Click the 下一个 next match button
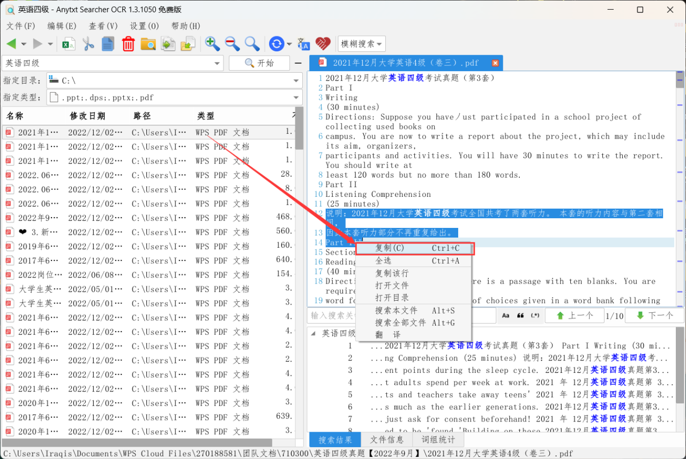This screenshot has width=686, height=459. pyautogui.click(x=654, y=316)
